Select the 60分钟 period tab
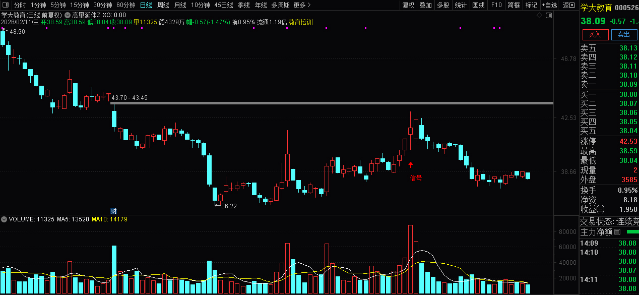The image size is (639, 295). [x=126, y=5]
